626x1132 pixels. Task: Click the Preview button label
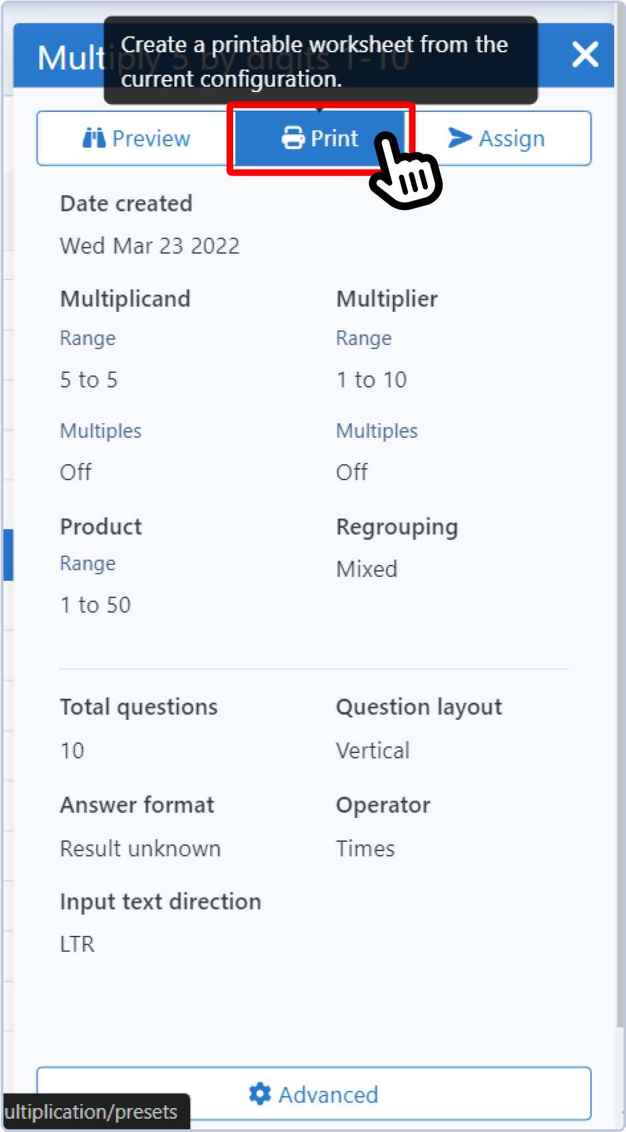pos(151,138)
